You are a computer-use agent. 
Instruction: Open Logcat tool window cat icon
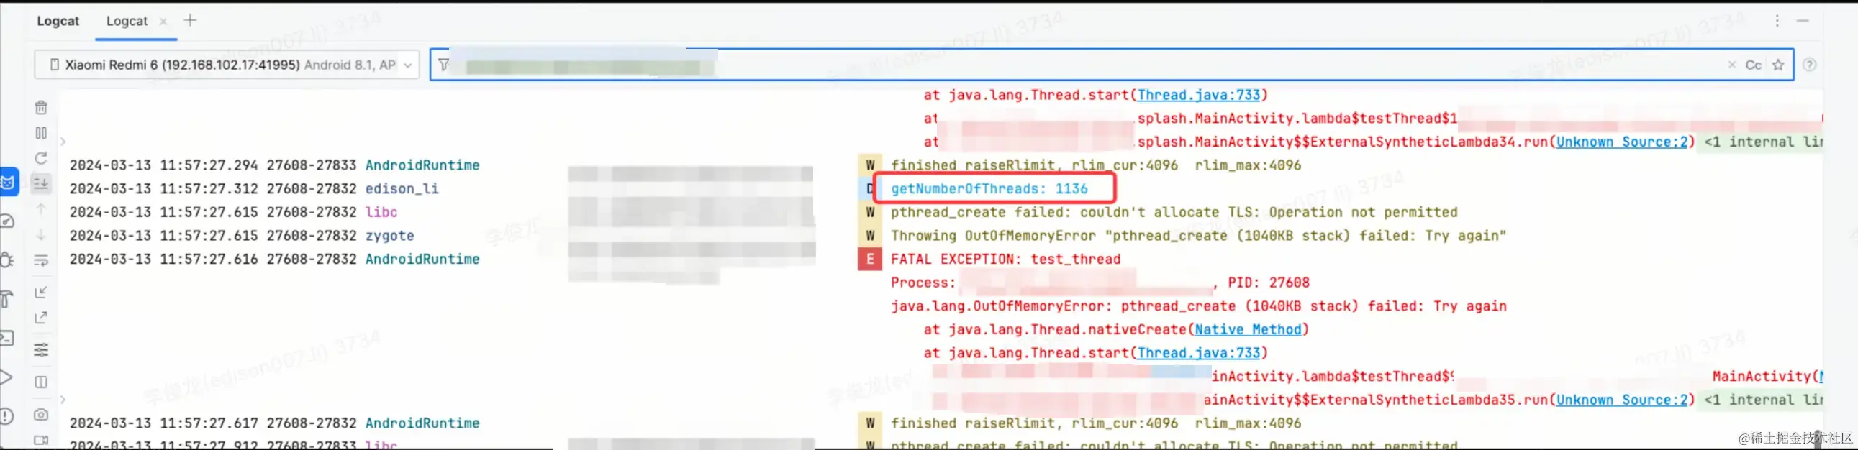(8, 182)
